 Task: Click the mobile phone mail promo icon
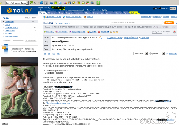(5, 47)
